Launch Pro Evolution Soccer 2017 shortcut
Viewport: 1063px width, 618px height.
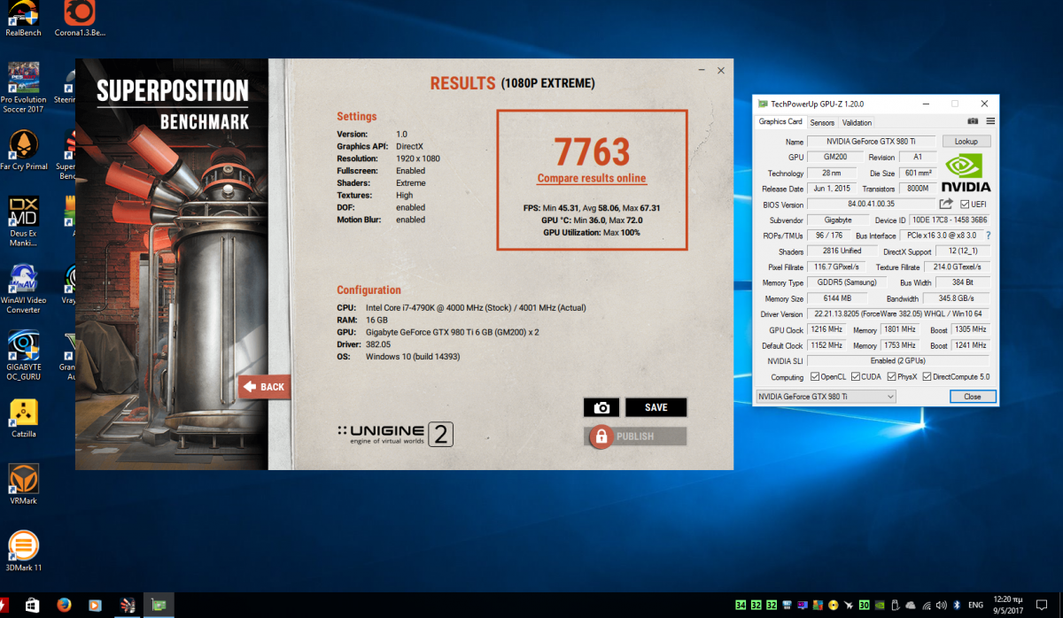point(23,87)
